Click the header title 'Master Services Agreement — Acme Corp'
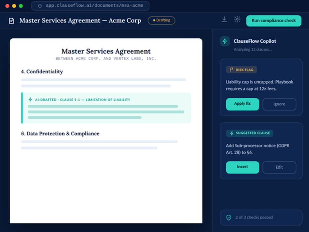 [x=80, y=20]
